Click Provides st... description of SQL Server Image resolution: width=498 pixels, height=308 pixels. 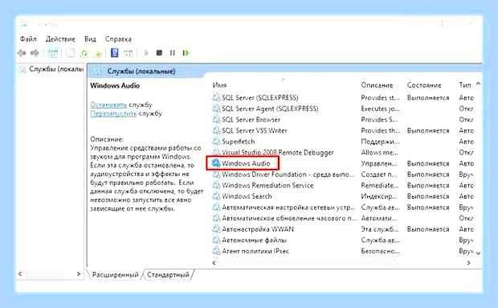point(380,97)
